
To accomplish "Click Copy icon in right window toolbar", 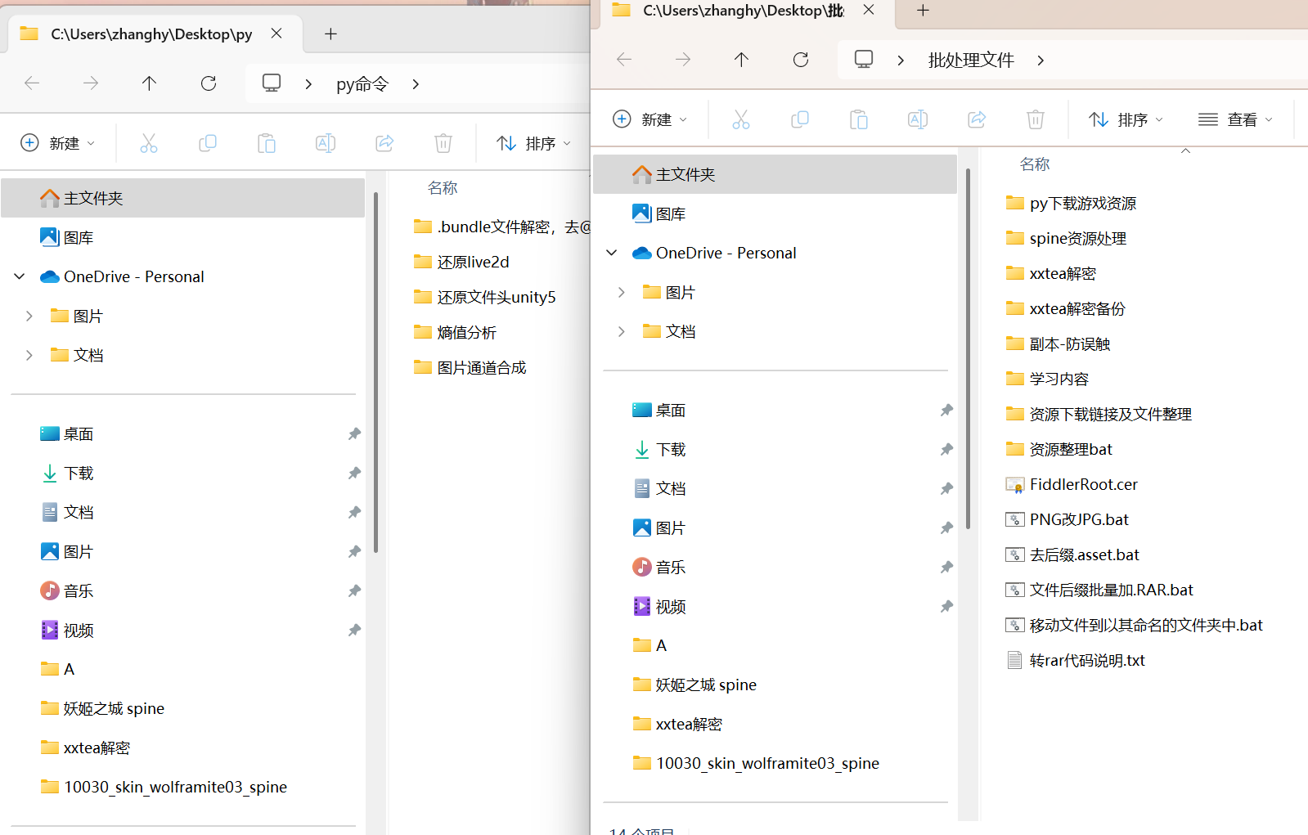I will (800, 119).
